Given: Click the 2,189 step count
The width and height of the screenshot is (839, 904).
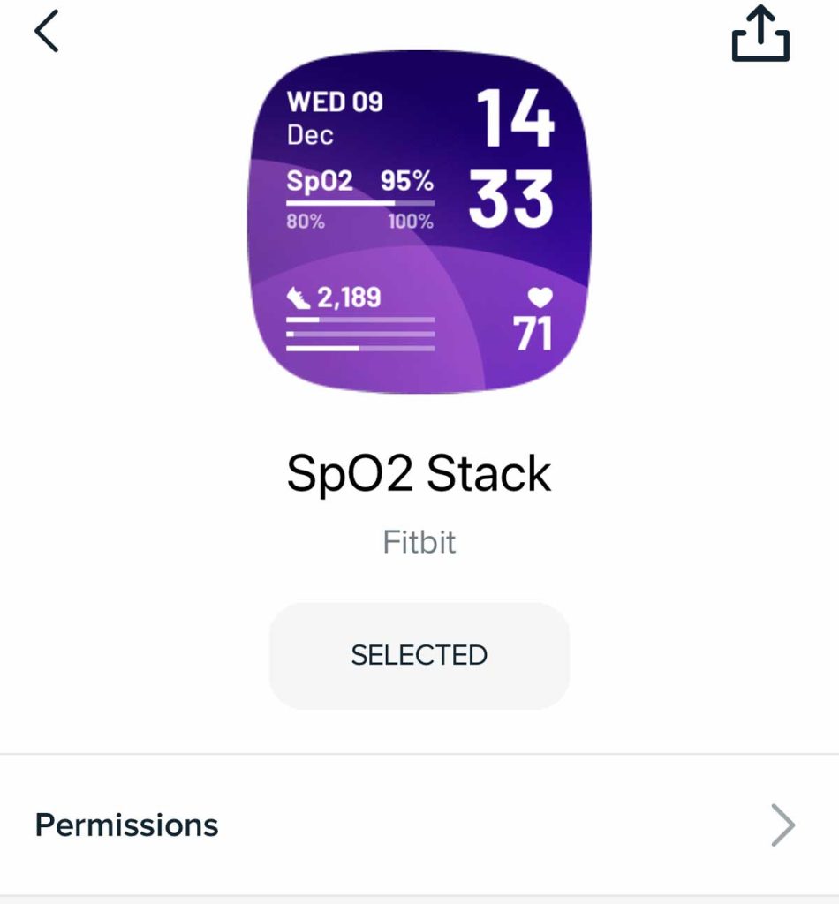Looking at the screenshot, I should point(349,298).
